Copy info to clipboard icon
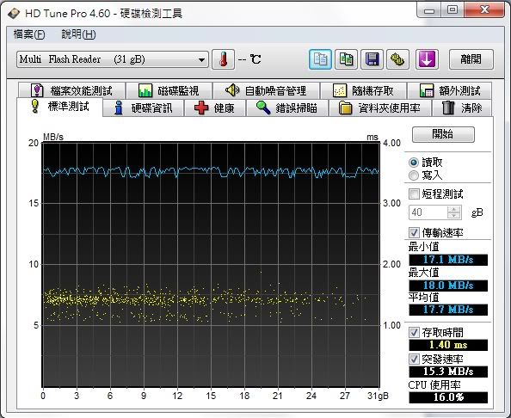The width and height of the screenshot is (511, 418). 320,59
